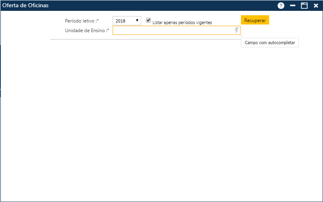Open the help question mark icon
The height and width of the screenshot is (202, 323).
coord(281,6)
